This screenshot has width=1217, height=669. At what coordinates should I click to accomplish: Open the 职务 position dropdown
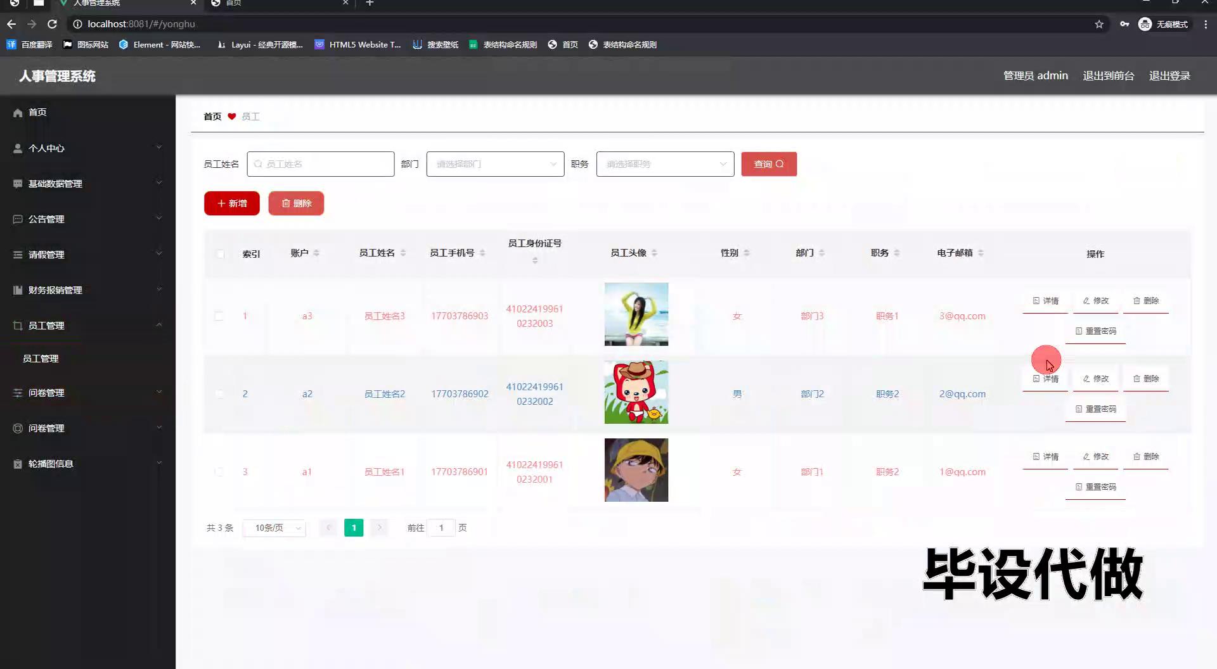pyautogui.click(x=665, y=164)
